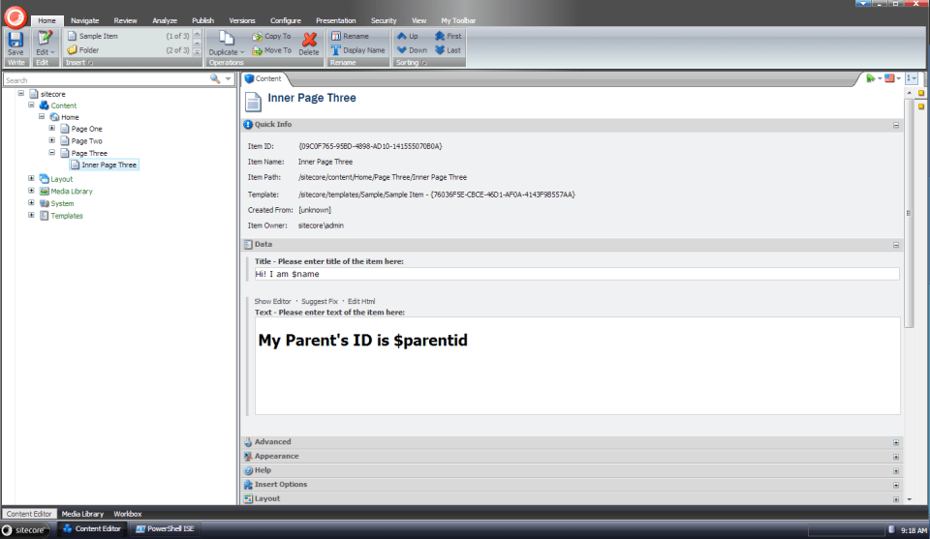Click Copy To in Operations
930x539 pixels.
click(x=271, y=36)
